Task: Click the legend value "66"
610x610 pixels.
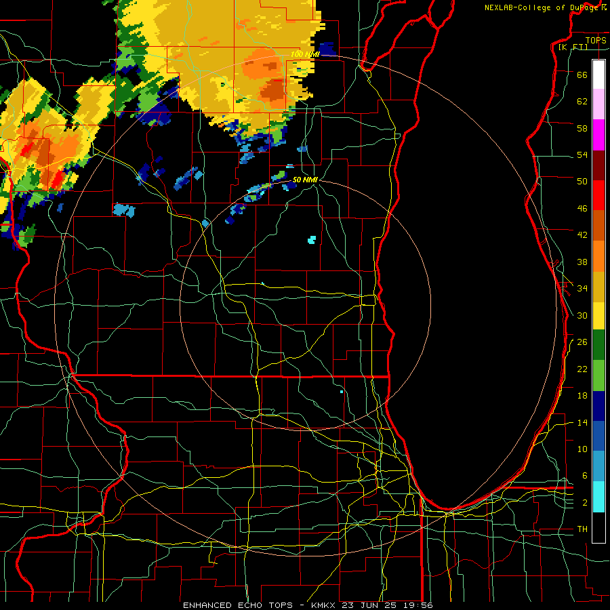Action: pos(582,75)
